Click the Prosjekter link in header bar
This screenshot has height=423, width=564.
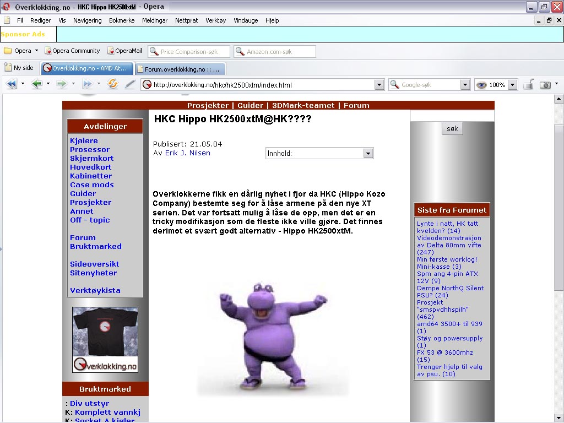(208, 105)
